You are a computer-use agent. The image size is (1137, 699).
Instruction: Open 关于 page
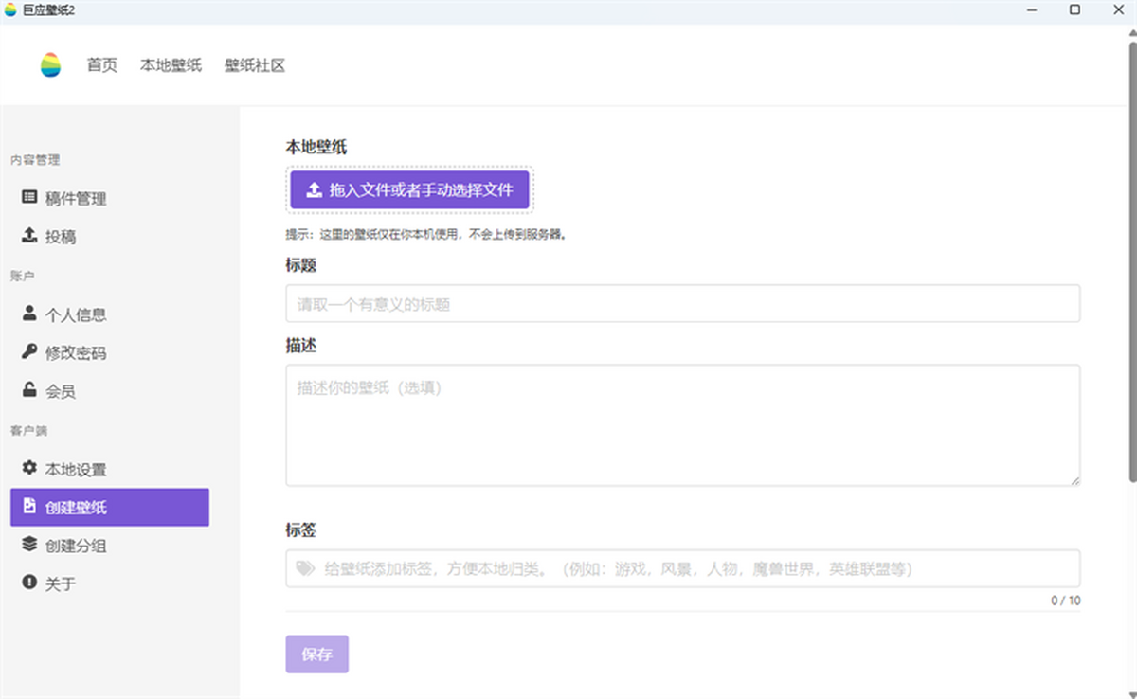coord(110,584)
